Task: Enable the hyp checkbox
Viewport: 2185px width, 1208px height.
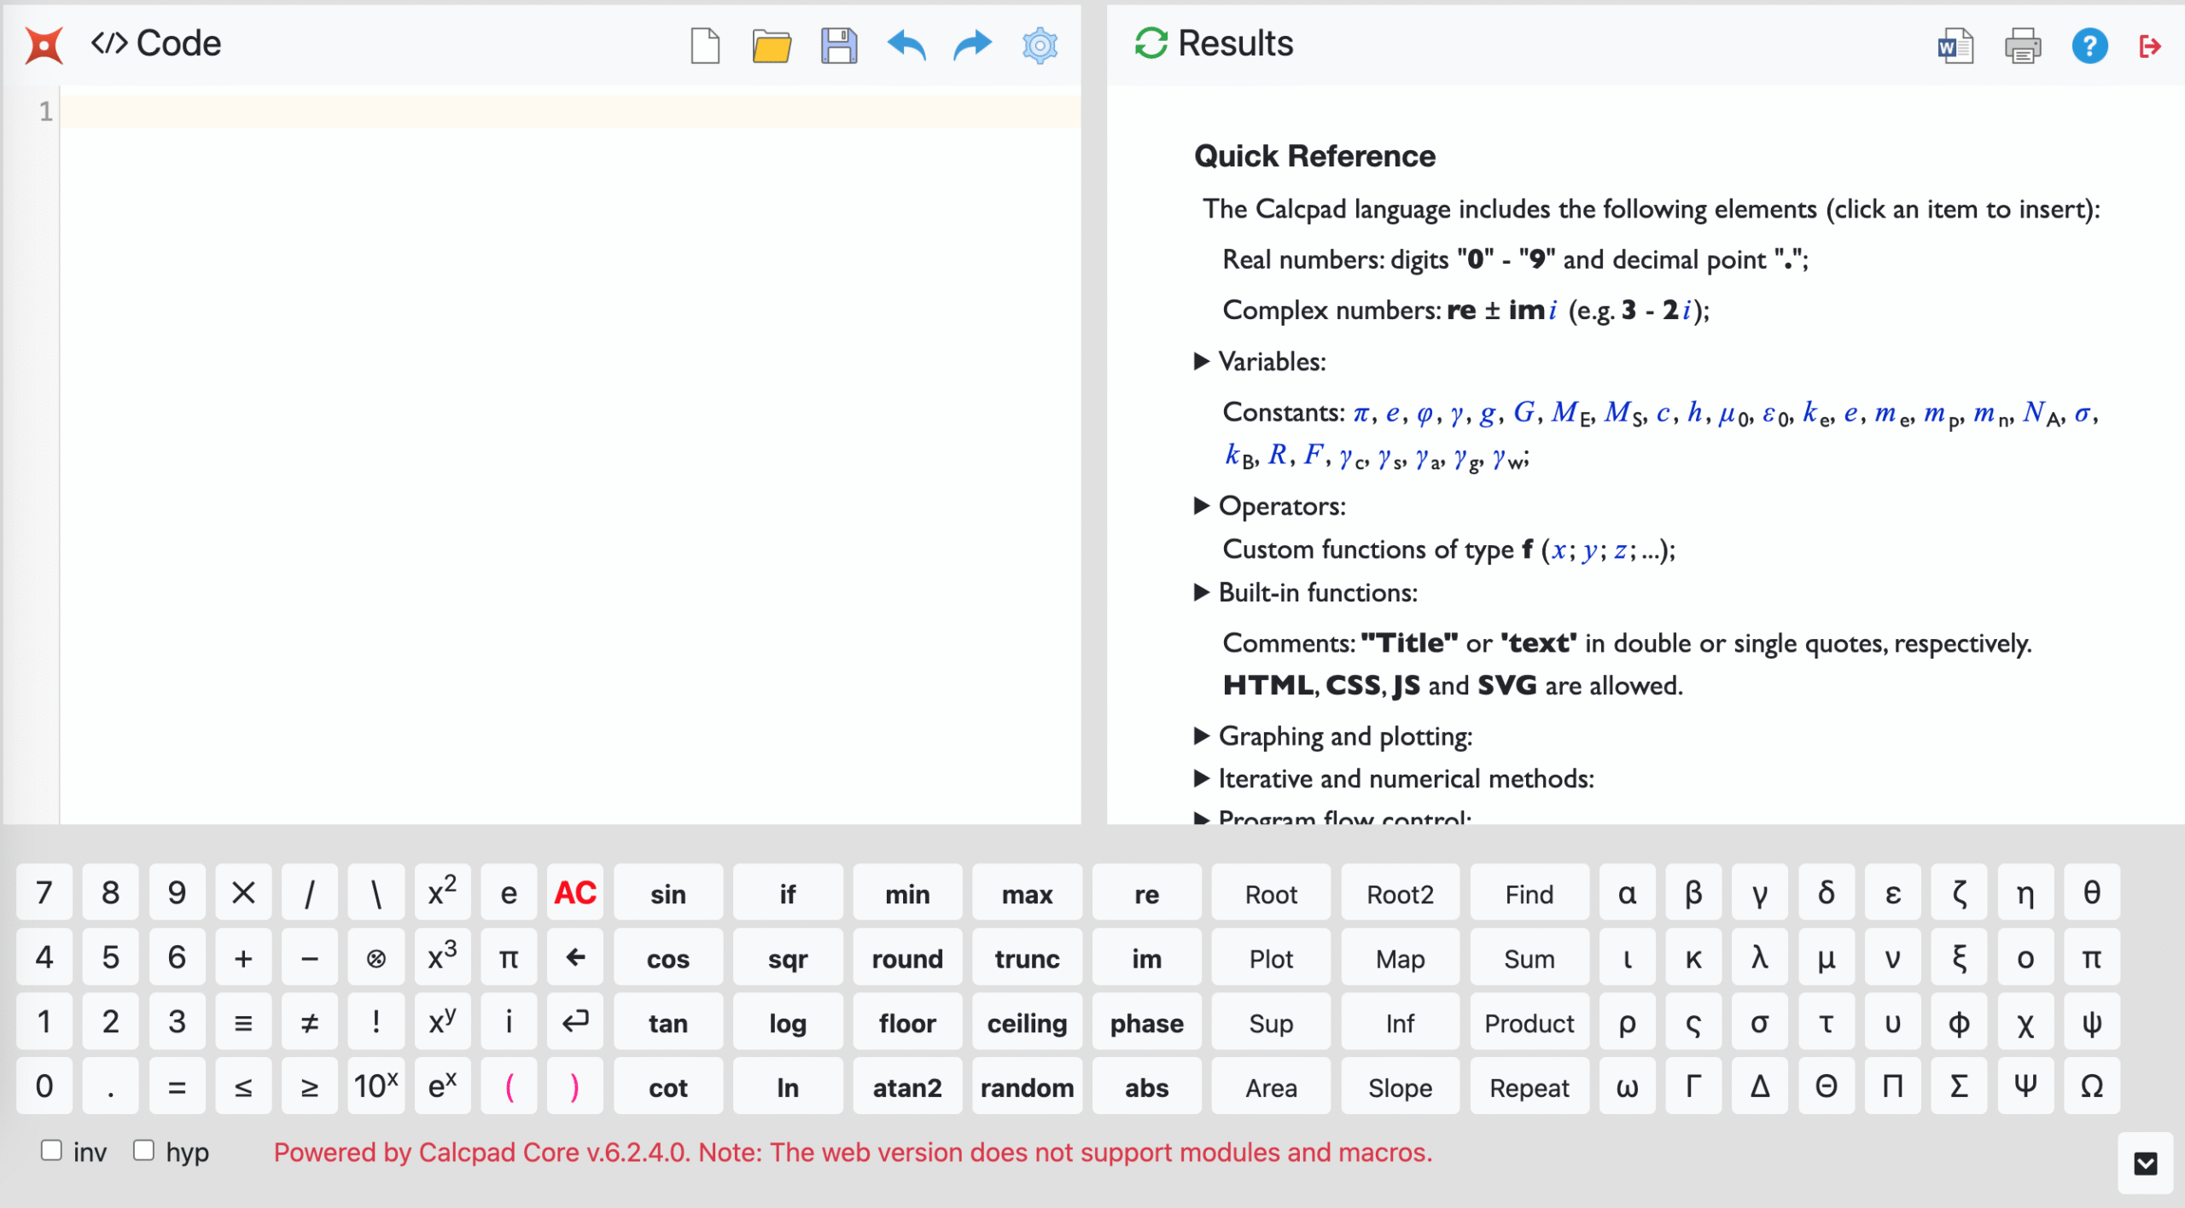Action: tap(143, 1150)
